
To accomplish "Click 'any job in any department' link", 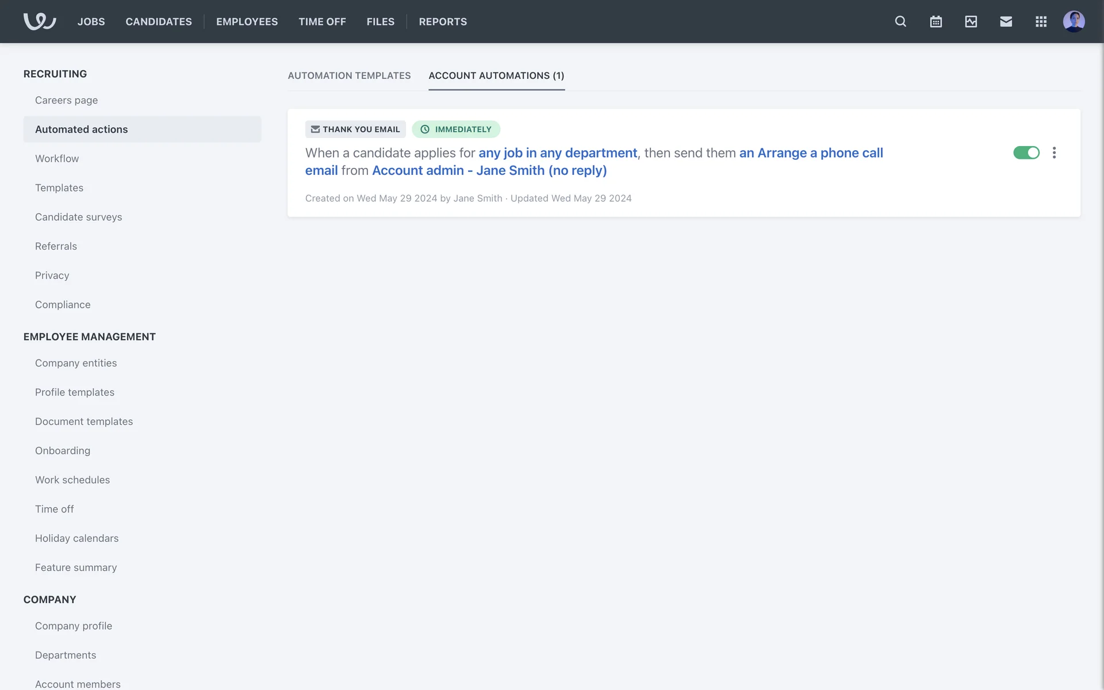I will 558,153.
